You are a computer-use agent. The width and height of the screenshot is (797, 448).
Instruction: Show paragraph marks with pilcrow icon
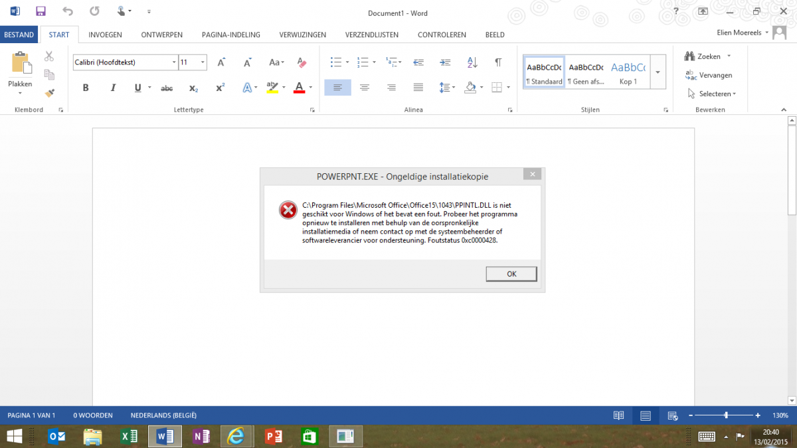point(498,62)
